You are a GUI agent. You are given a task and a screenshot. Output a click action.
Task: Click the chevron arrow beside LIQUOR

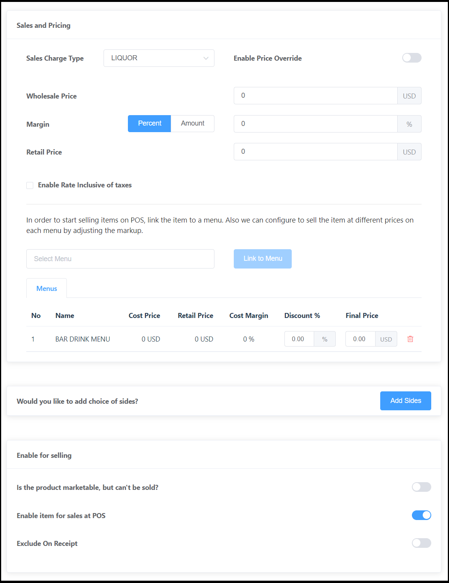(206, 58)
